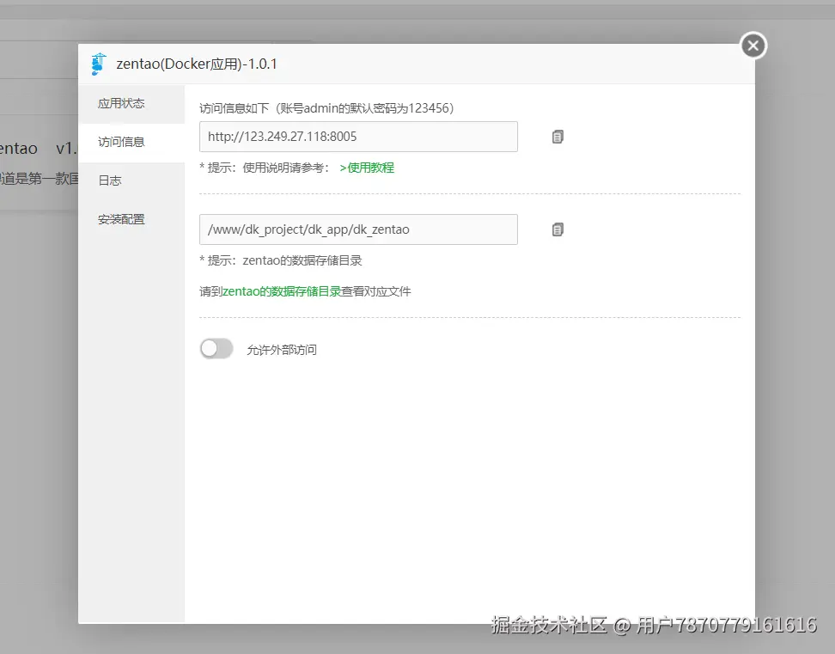
Task: Select the 访问信息 tab
Action: 131,142
